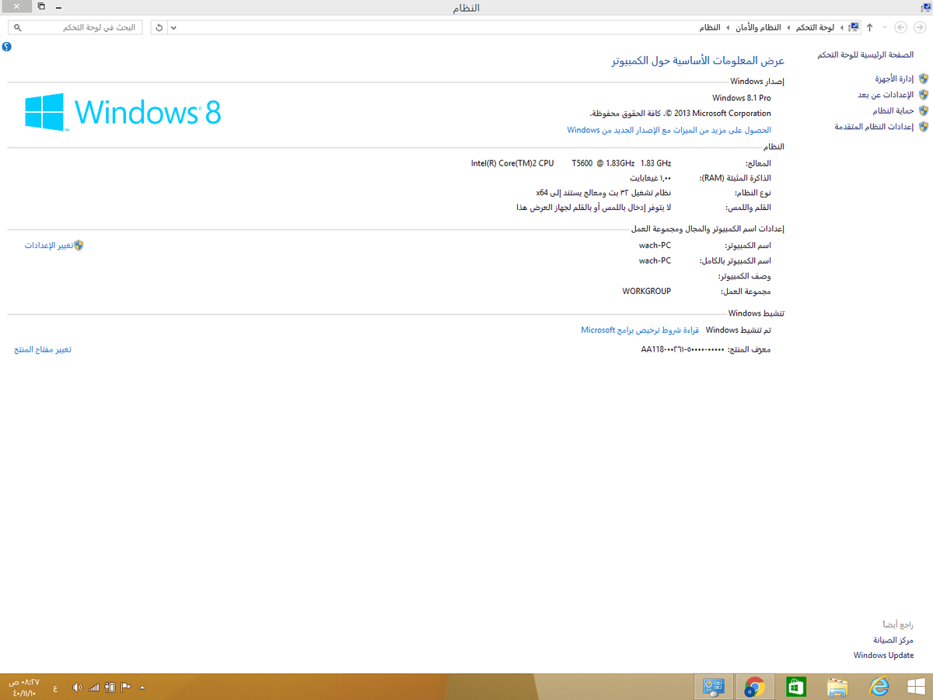The image size is (933, 700).
Task: Refresh the address bar location
Action: tap(159, 27)
